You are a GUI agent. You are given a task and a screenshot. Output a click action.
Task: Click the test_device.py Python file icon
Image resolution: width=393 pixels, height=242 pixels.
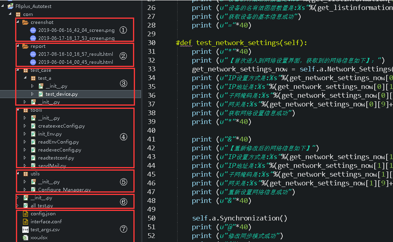point(41,94)
